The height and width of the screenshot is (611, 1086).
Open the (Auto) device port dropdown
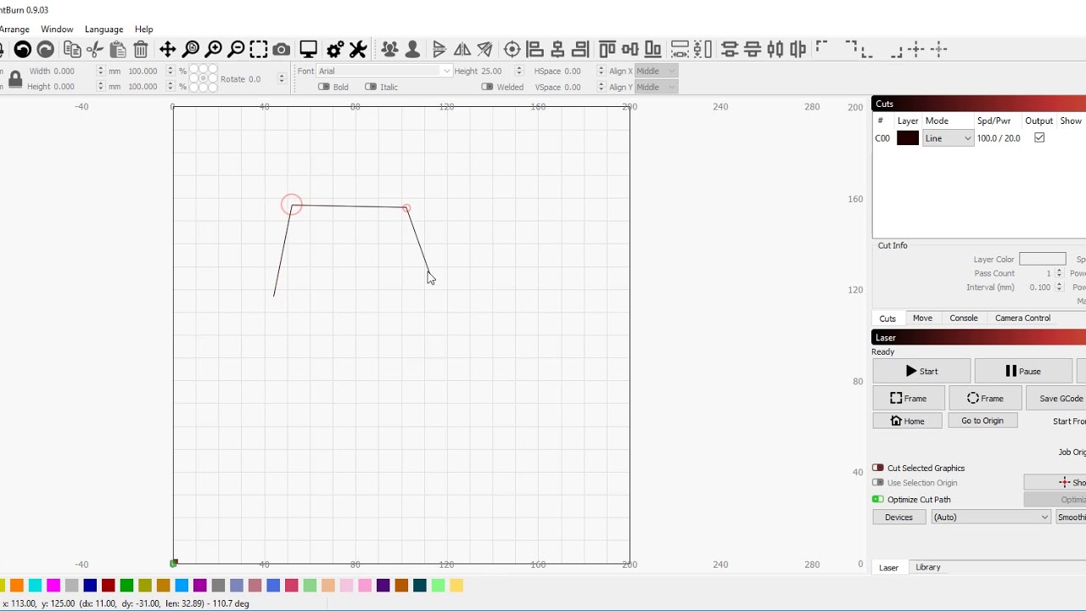point(991,517)
